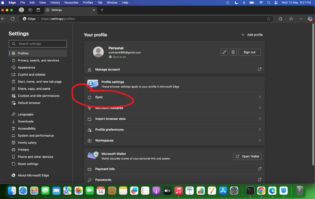Click the address bar URL
Image resolution: width=315 pixels, height=199 pixels.
coord(58,19)
